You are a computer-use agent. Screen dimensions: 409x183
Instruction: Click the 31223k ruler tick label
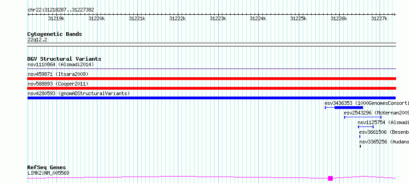pos(218,18)
